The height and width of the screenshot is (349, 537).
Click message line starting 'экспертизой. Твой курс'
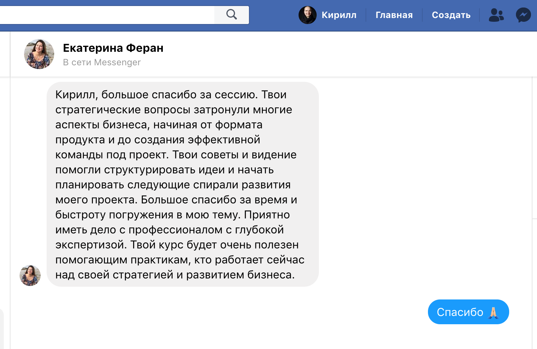tap(177, 245)
